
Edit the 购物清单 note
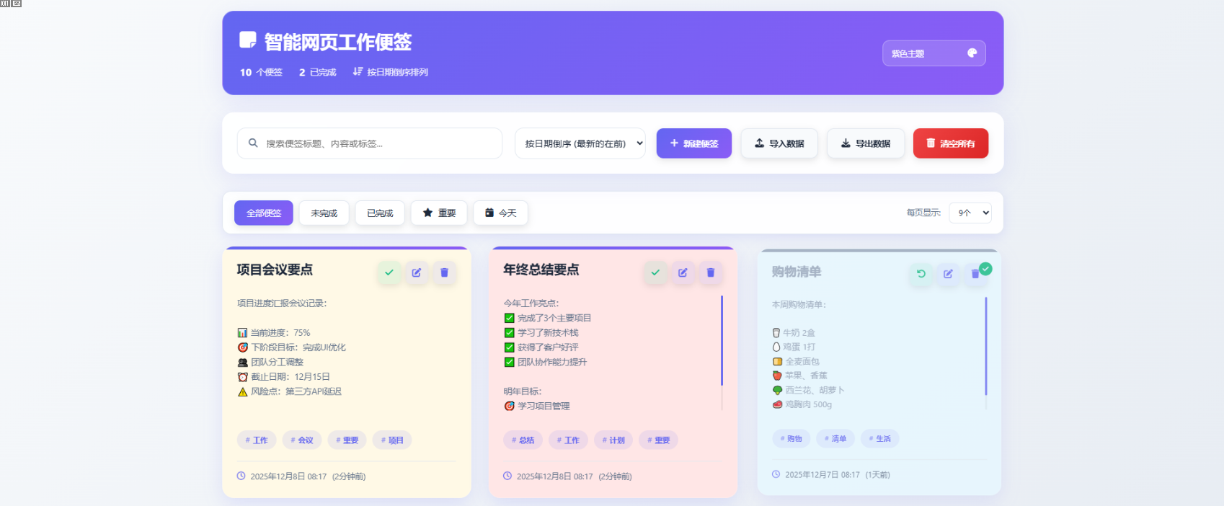[948, 274]
